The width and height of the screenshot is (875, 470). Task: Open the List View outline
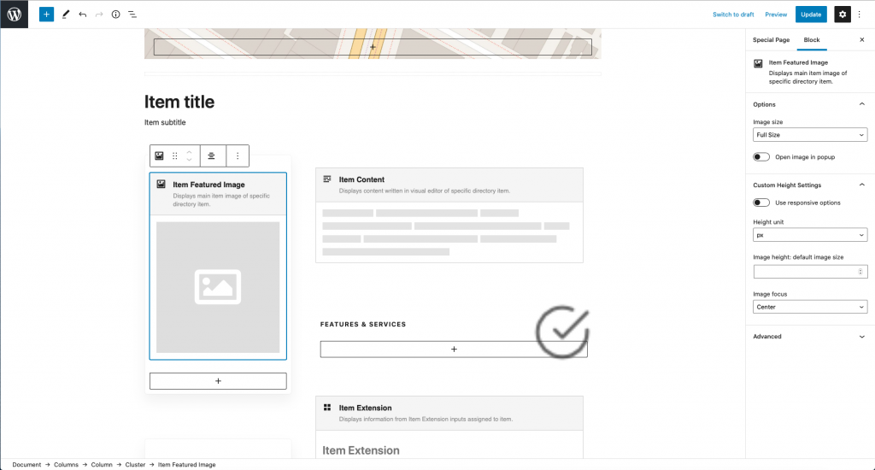(x=132, y=14)
